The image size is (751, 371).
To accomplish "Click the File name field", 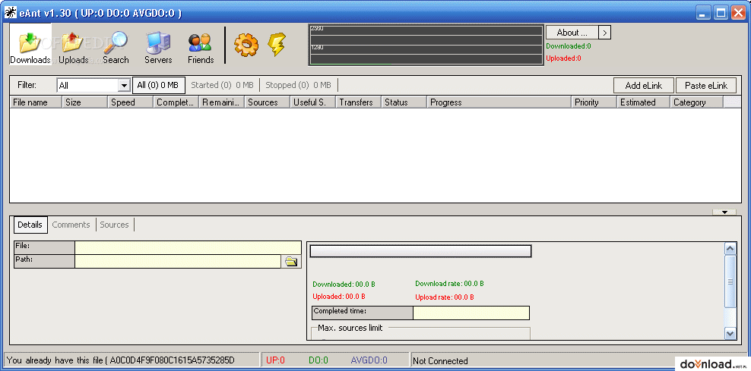I will tap(188, 247).
